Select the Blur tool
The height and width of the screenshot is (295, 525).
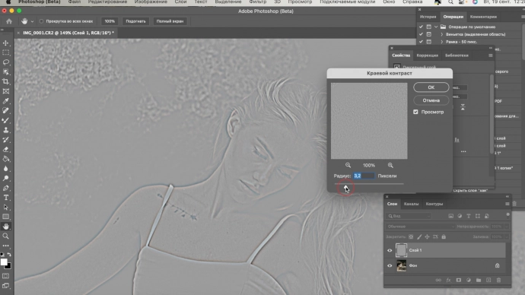[x=5, y=169]
